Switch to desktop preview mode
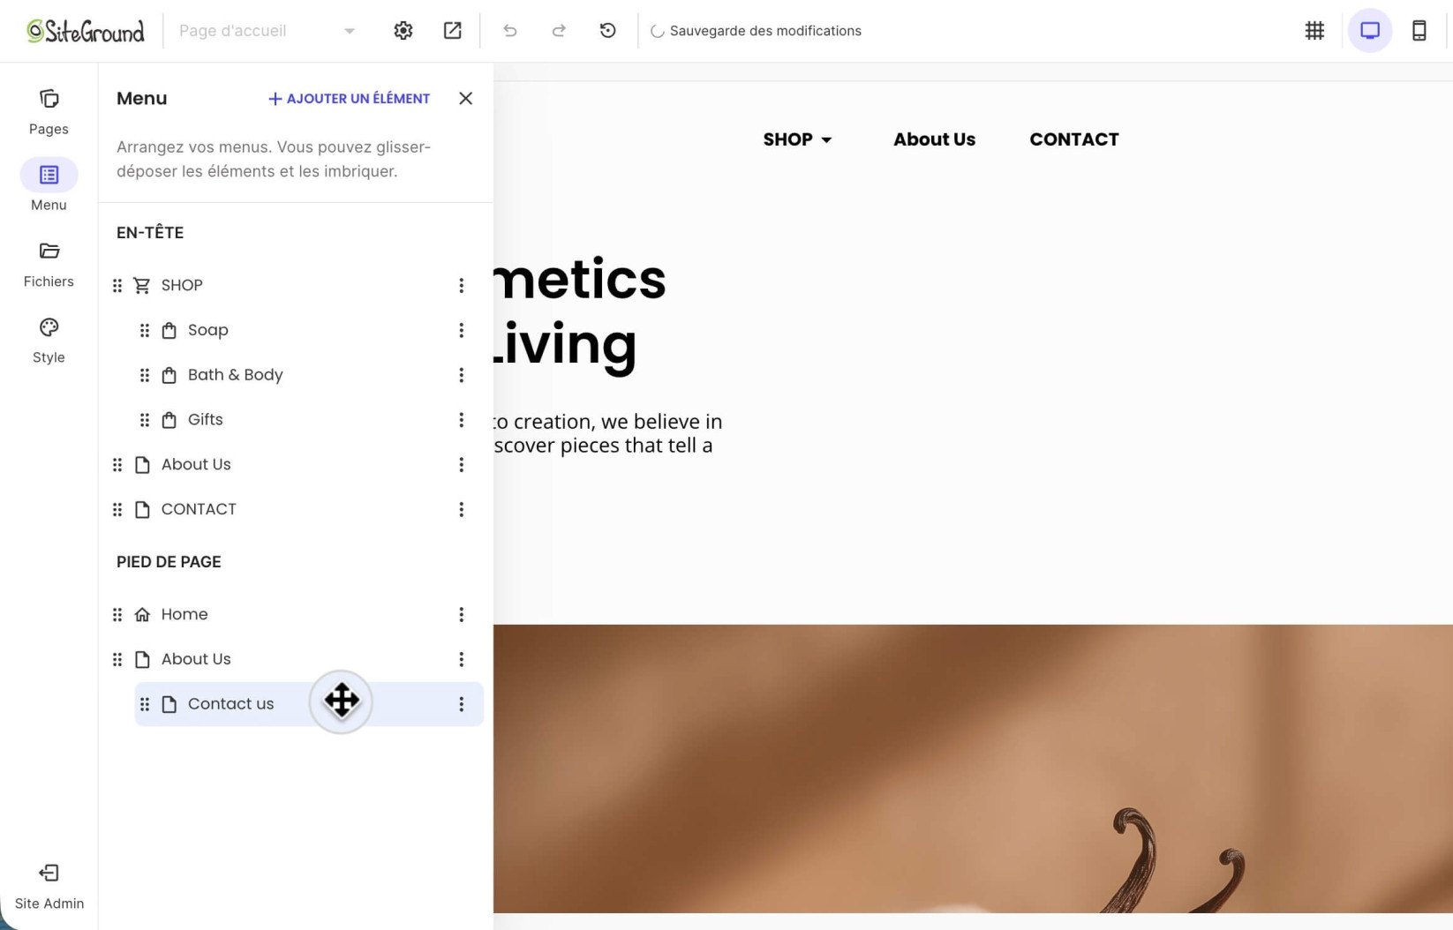The image size is (1453, 930). pyautogui.click(x=1370, y=31)
